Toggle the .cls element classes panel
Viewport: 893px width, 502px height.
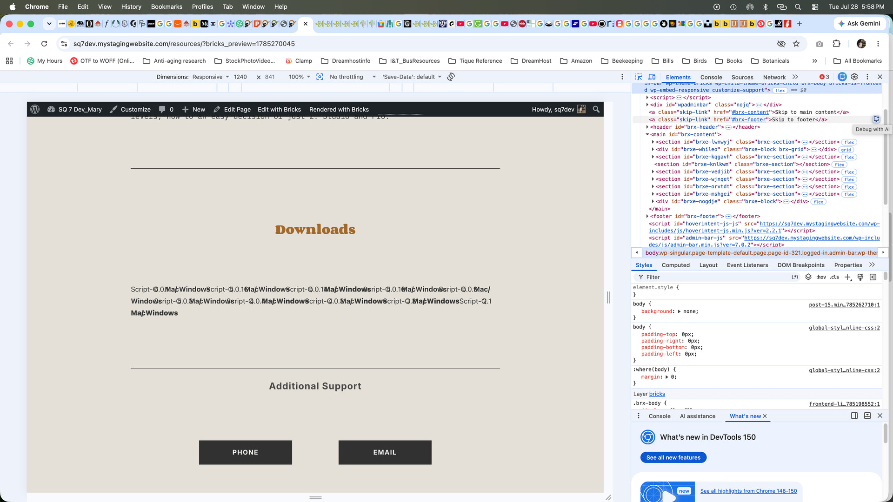click(835, 277)
